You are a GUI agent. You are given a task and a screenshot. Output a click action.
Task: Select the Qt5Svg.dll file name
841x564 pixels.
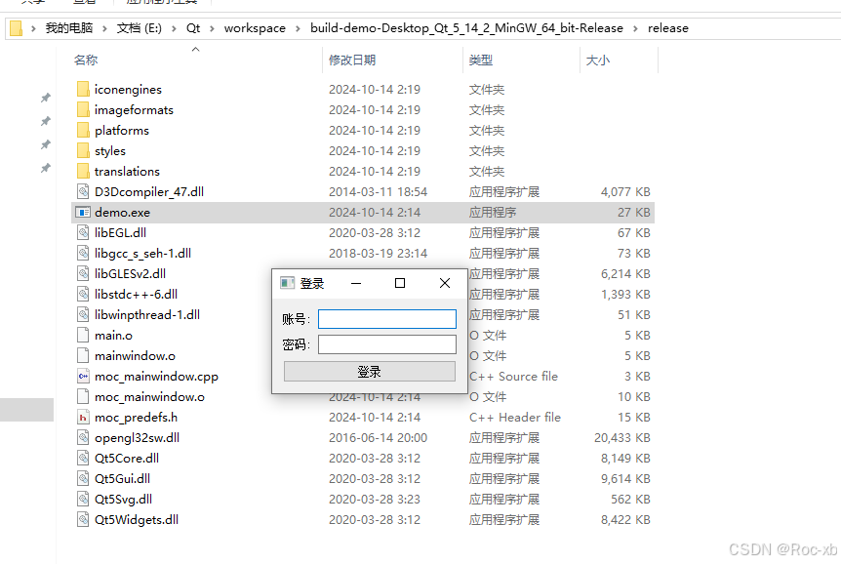click(x=123, y=500)
